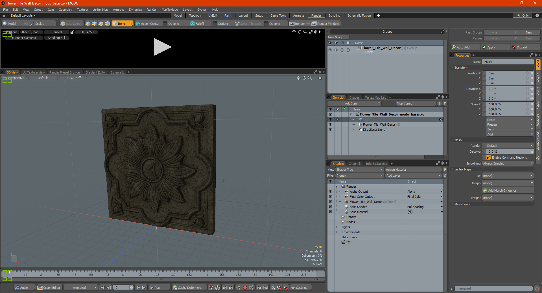Viewport: 542px width, 293px height.
Task: Start the render preview with the large play arrow
Action: pyautogui.click(x=162, y=47)
